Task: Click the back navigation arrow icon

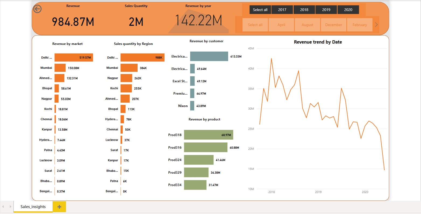Action: coord(37,9)
